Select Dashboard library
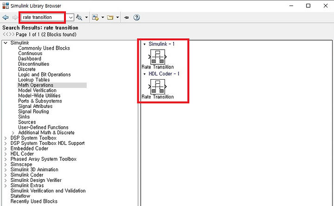This screenshot has width=334, height=206. click(30, 59)
